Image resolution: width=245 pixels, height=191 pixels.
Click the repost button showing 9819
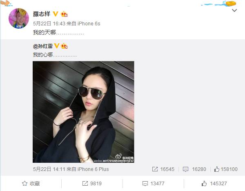(x=92, y=184)
